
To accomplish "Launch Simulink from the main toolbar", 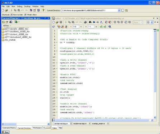I will click(31, 10).
